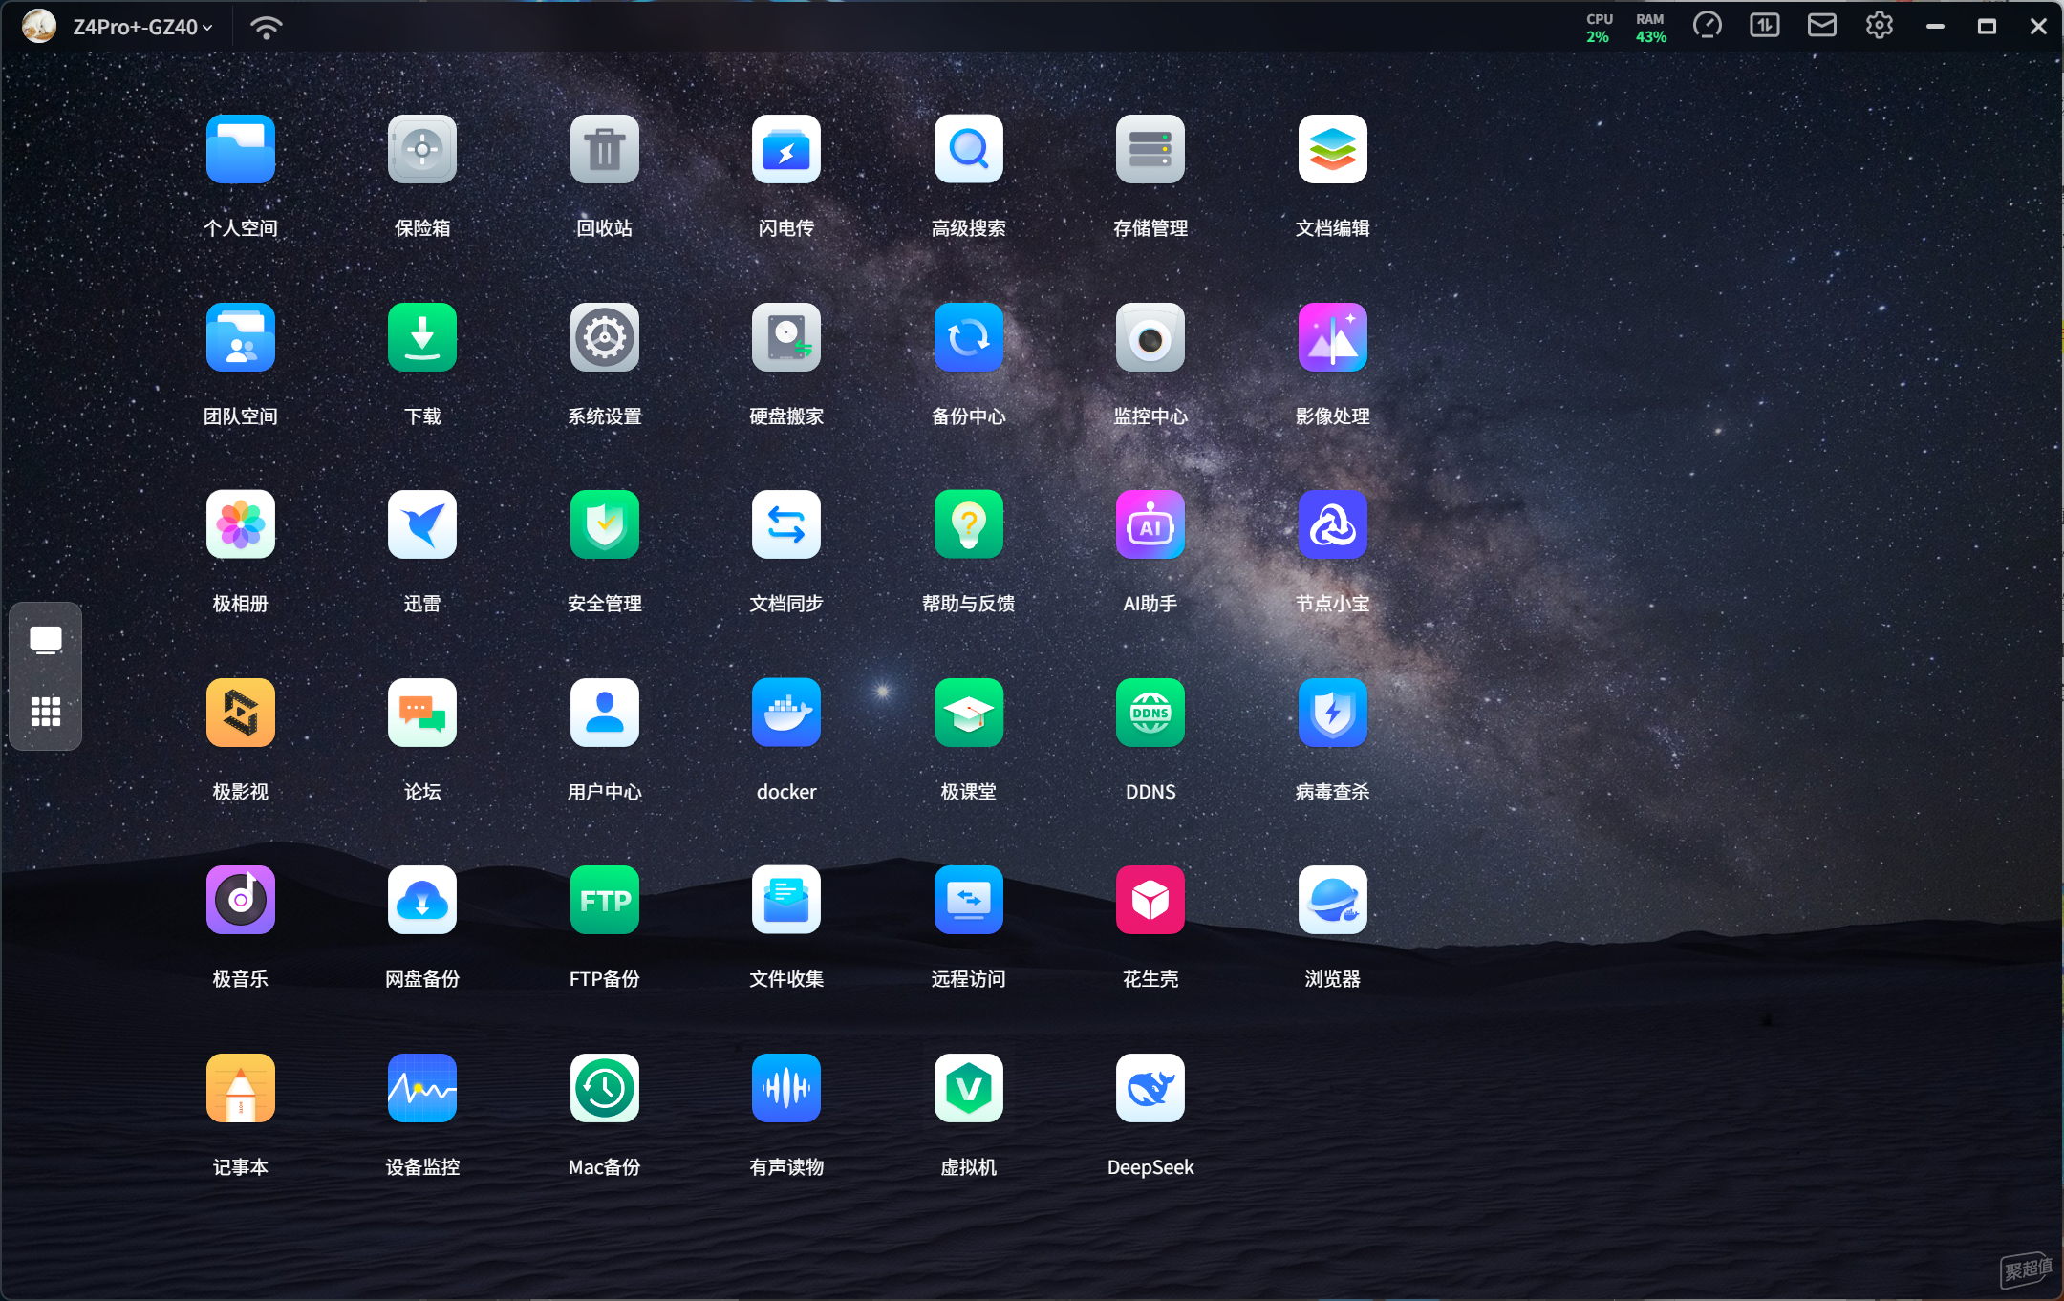Open the transfer tasks icon in top bar
Screen dimensions: 2064x1301
[1764, 26]
